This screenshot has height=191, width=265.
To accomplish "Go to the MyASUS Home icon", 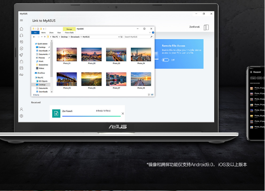I will click(x=22, y=29).
